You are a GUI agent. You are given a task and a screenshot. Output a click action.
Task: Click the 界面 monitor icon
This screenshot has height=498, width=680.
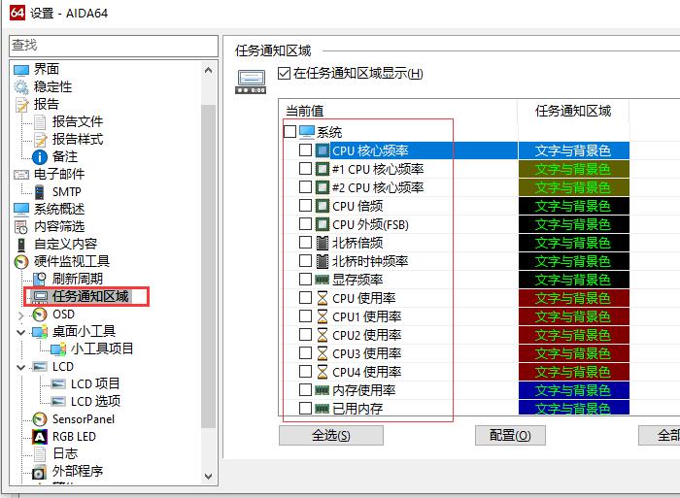pos(21,69)
